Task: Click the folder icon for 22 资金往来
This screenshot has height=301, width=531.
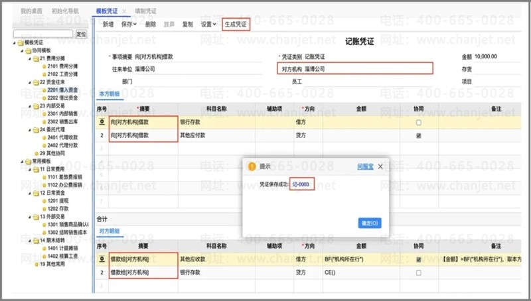Action: [x=35, y=82]
